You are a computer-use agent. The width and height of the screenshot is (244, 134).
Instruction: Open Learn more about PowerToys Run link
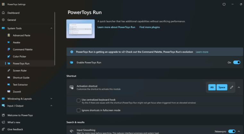pos(116,27)
